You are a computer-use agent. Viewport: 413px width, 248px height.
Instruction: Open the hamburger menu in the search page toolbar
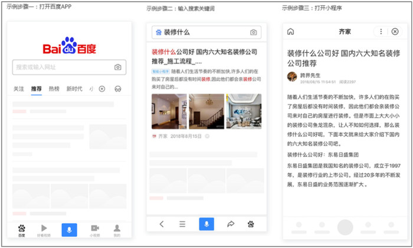click(182, 224)
